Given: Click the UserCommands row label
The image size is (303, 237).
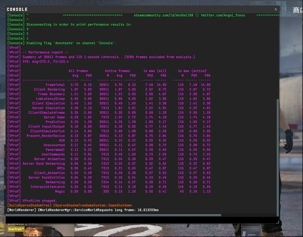Looking at the screenshot, I should tap(53, 154).
